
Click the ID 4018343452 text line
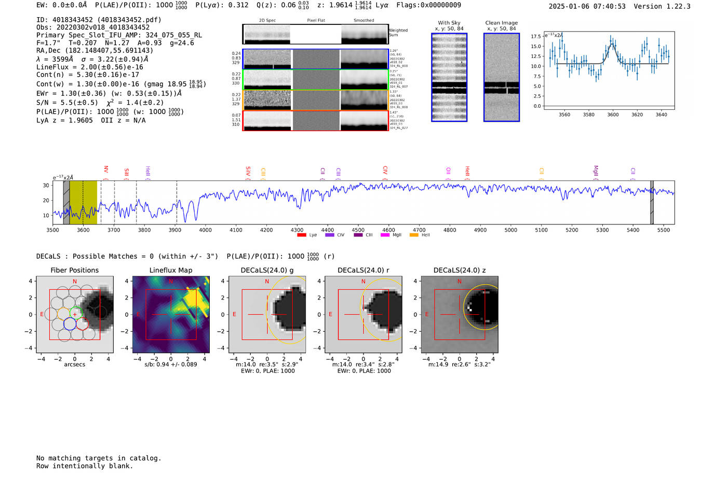99,20
